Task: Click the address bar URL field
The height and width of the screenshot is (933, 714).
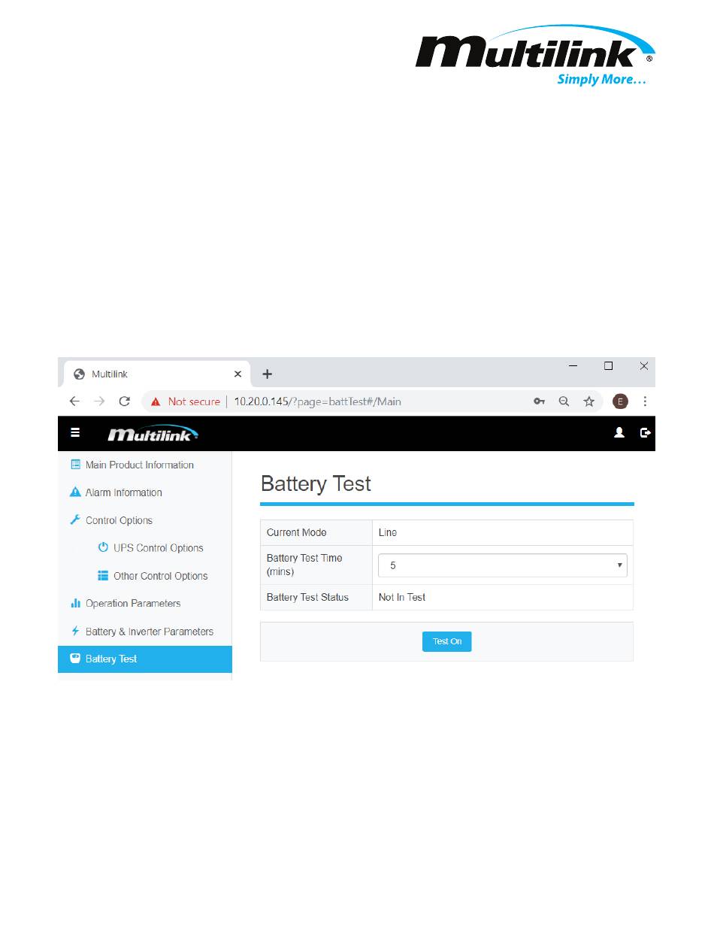Action: [317, 401]
